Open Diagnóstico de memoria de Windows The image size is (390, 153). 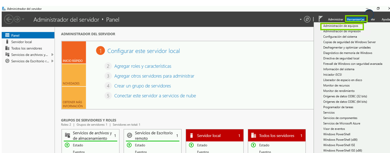[348, 53]
